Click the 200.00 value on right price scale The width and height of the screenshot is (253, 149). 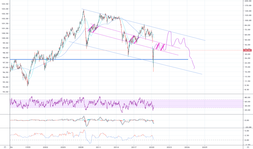(x=248, y=1)
